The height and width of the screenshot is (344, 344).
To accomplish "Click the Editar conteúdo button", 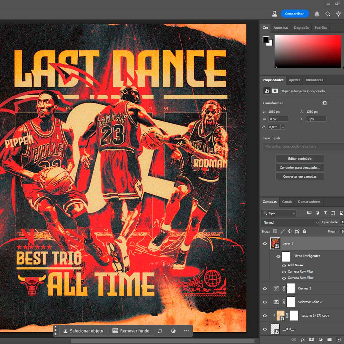I will coord(299,159).
